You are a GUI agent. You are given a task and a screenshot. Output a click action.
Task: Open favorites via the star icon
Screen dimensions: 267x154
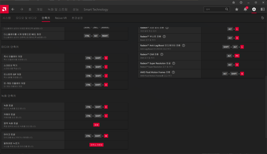click(237, 9)
